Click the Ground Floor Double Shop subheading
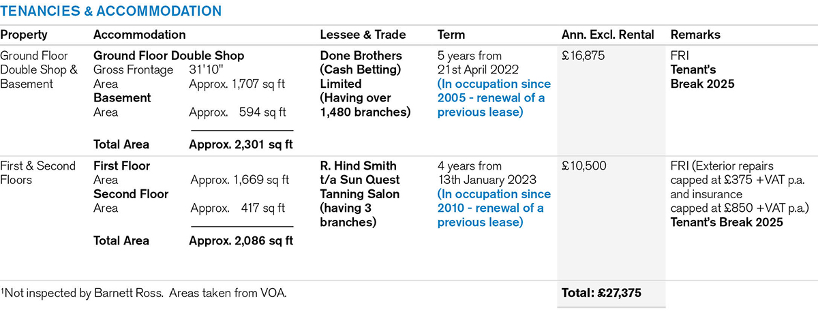The image size is (818, 329). point(168,56)
